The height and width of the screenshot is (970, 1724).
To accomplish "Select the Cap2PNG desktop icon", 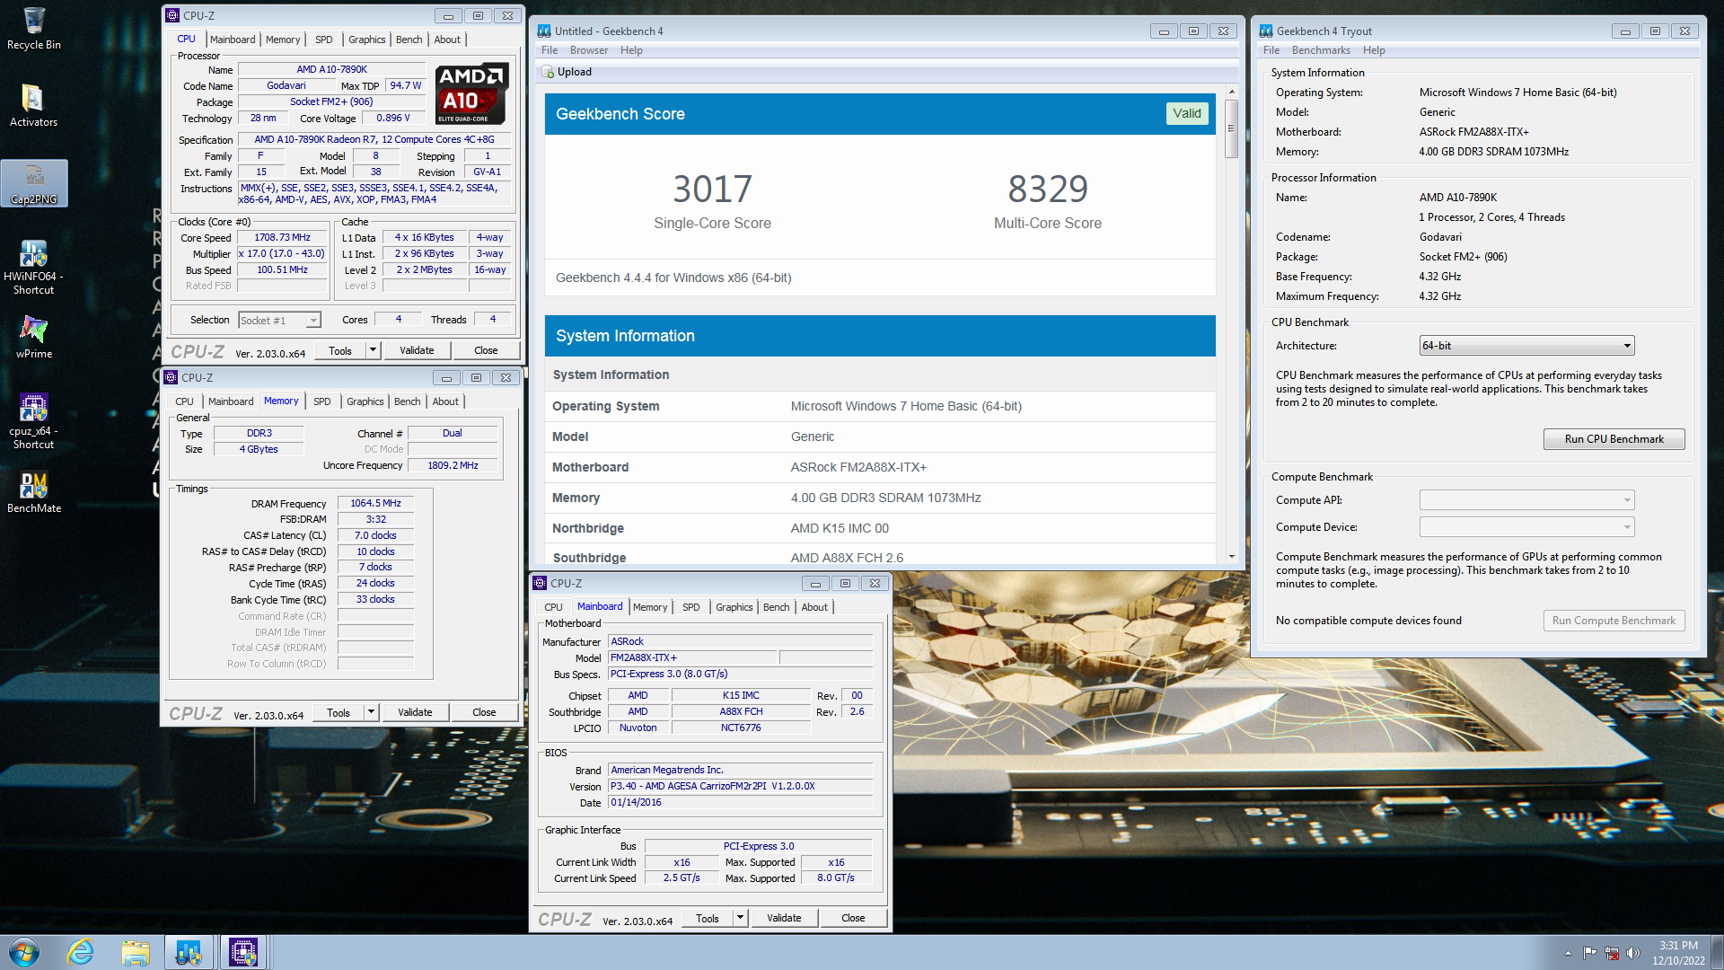I will (34, 183).
